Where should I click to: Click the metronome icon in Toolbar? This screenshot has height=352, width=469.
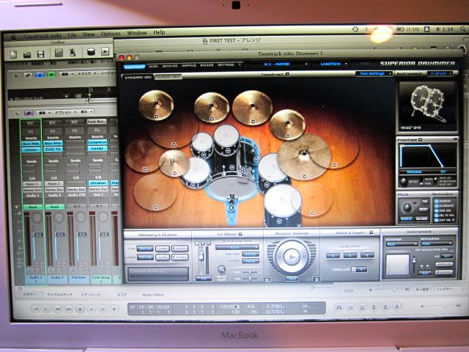pos(72,53)
